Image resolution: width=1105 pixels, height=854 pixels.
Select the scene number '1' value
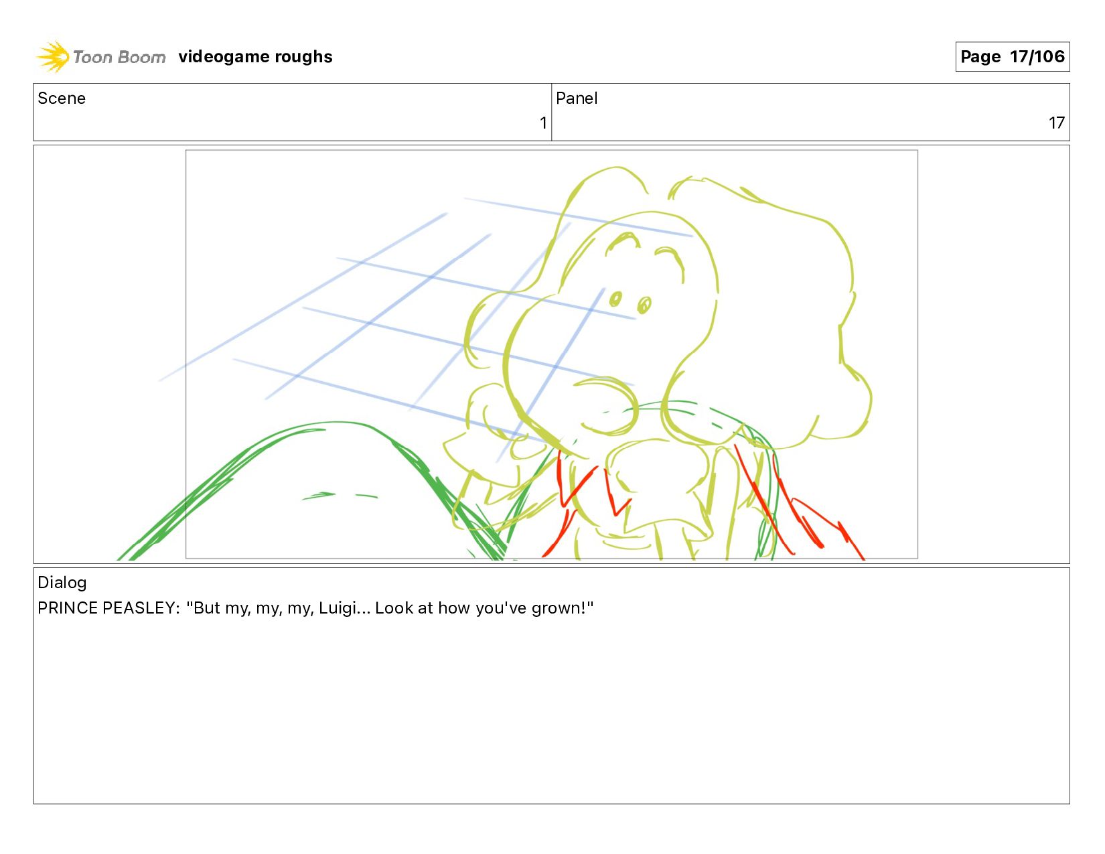543,123
